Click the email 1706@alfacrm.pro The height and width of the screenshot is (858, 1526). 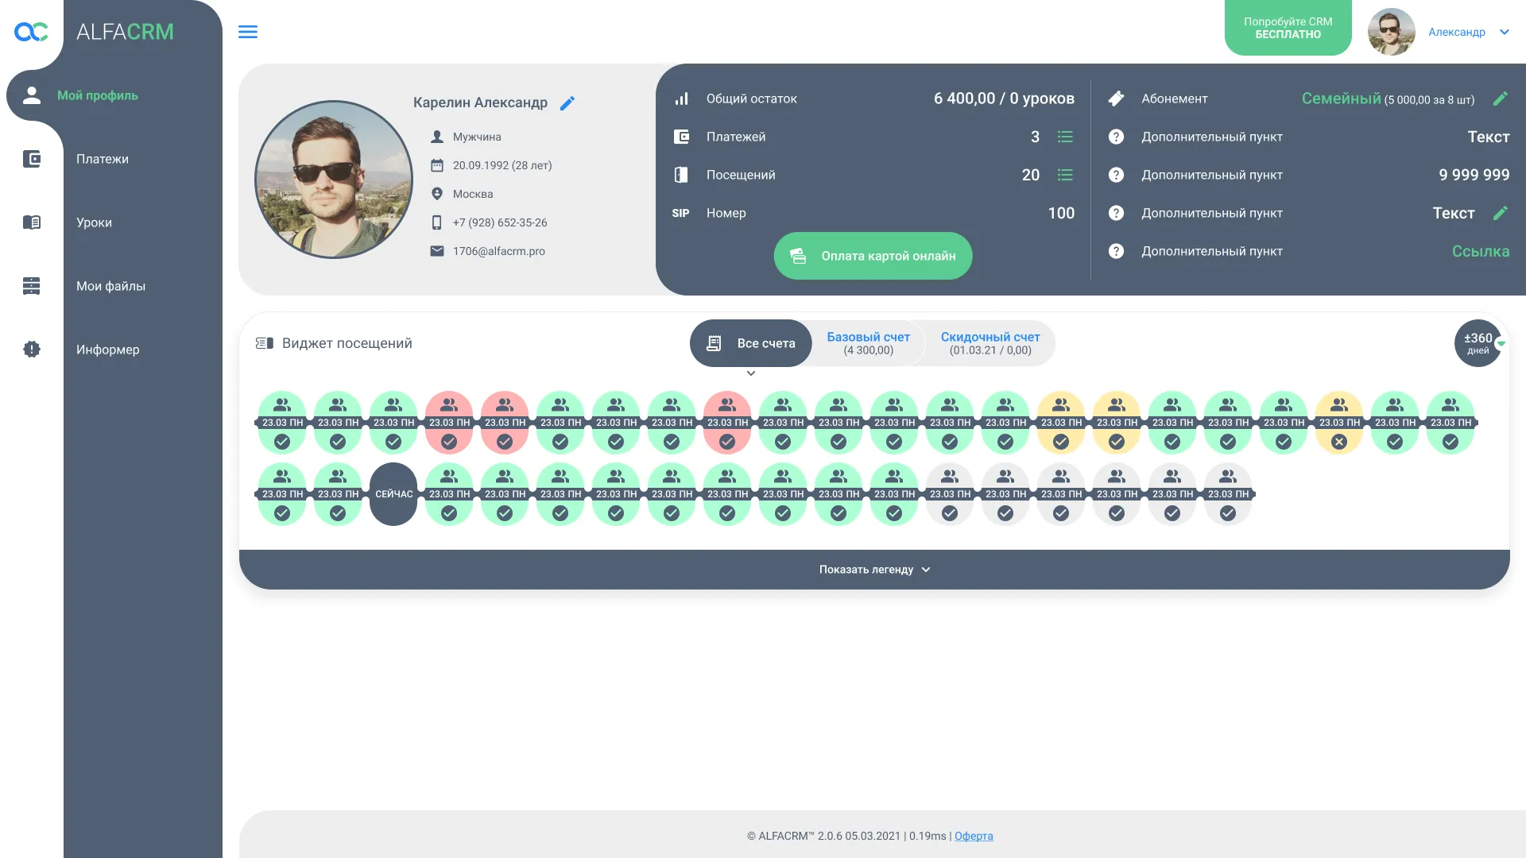point(499,251)
